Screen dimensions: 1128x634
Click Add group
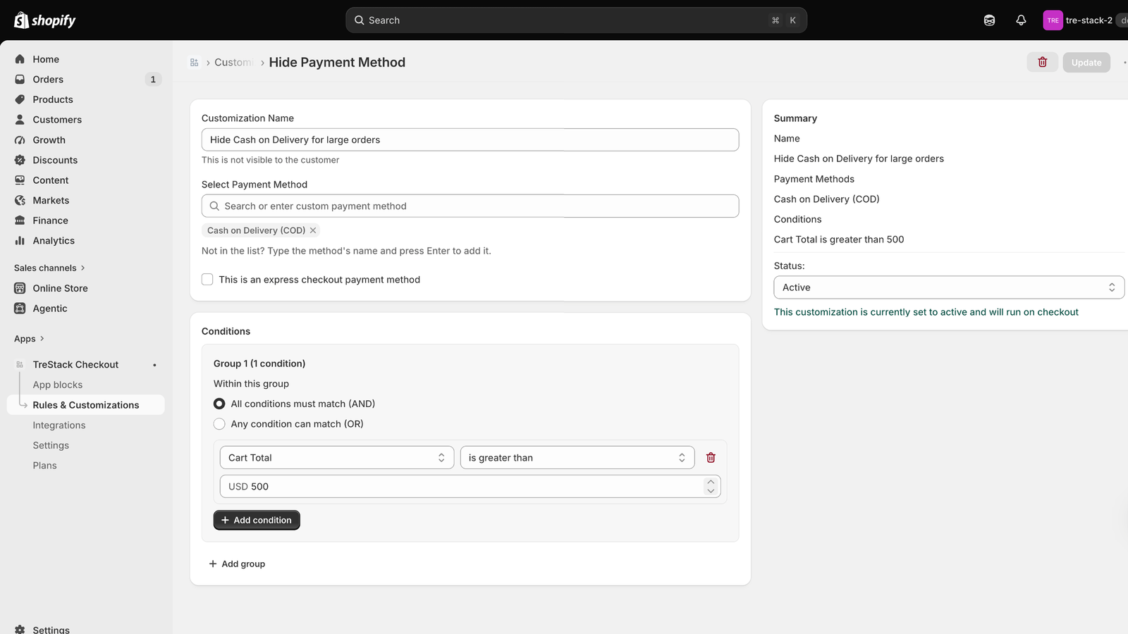pyautogui.click(x=237, y=564)
